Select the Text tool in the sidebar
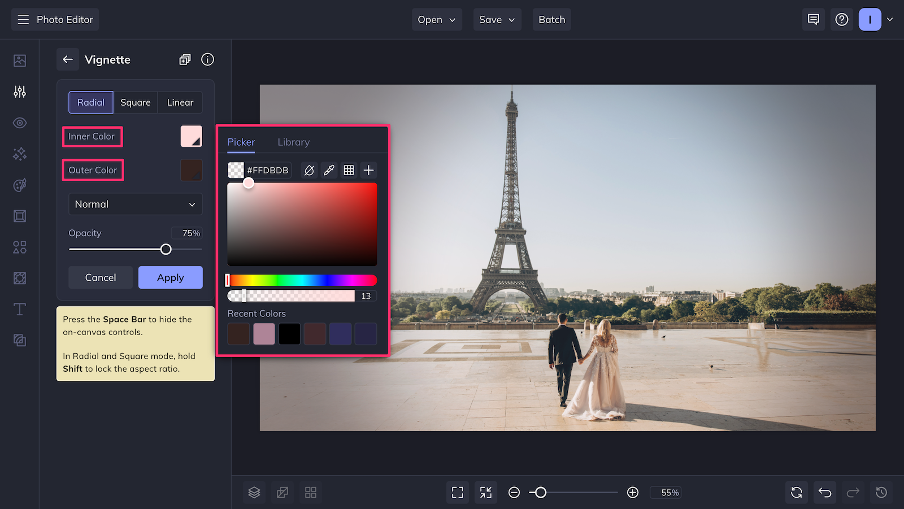904x509 pixels. tap(19, 309)
